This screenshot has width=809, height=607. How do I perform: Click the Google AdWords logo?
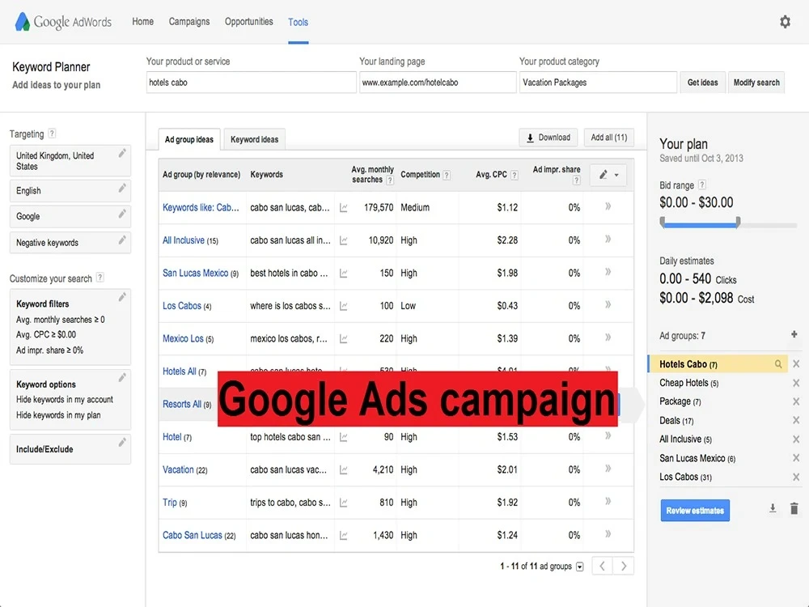[63, 22]
